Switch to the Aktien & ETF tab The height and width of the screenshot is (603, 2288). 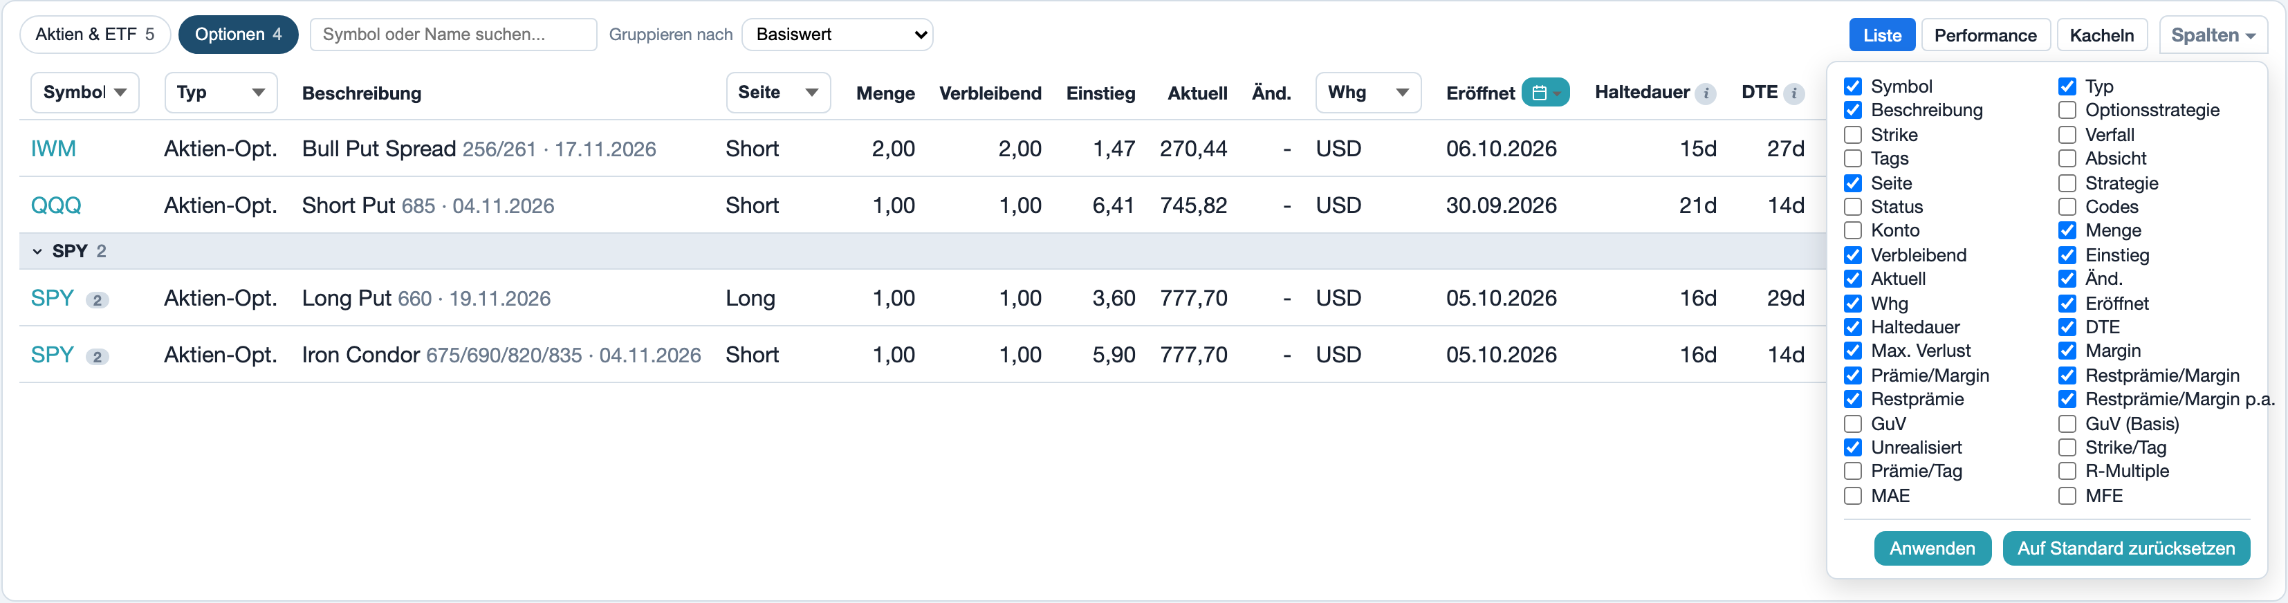pyautogui.click(x=94, y=35)
